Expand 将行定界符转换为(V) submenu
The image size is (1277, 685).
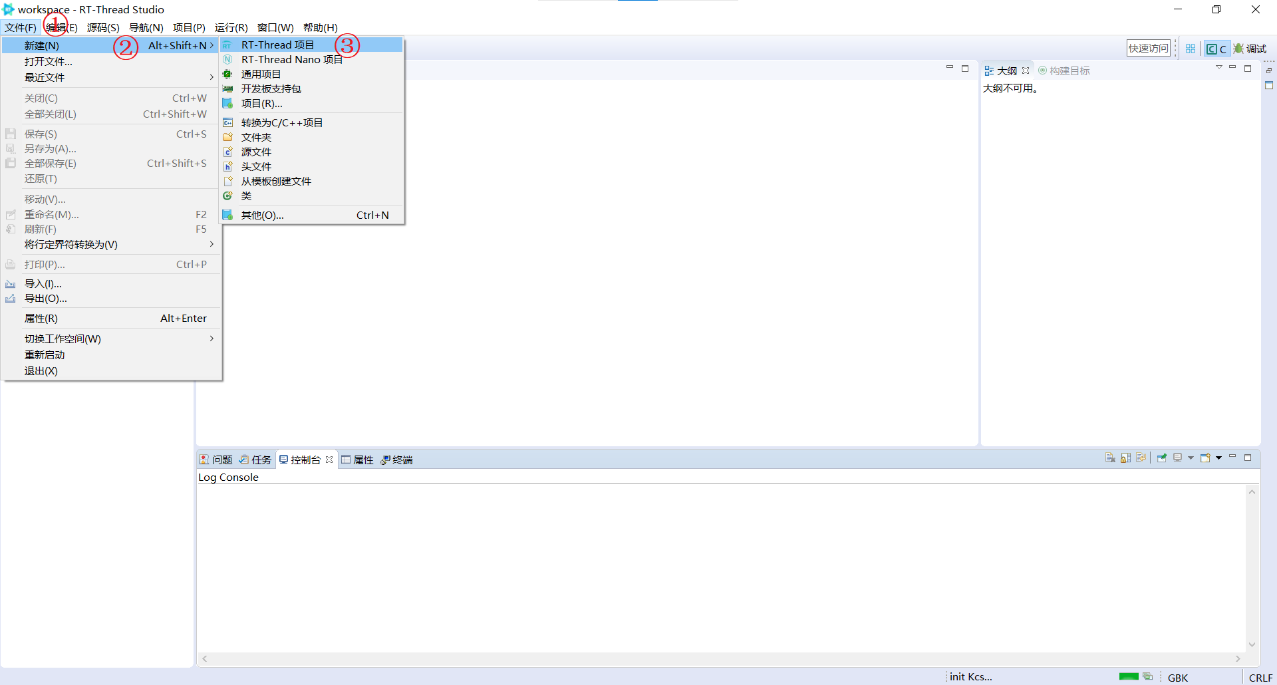111,244
